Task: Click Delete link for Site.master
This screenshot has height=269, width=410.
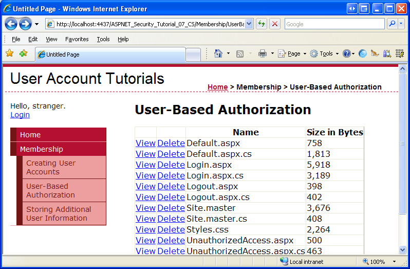Action: click(171, 208)
